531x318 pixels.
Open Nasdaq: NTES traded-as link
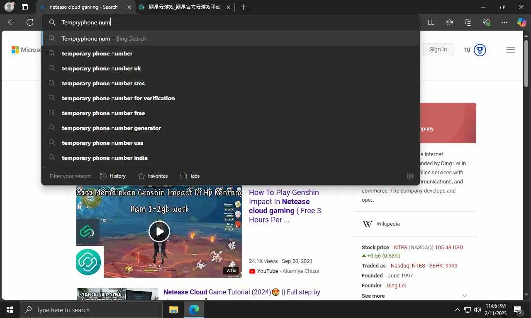tap(408, 266)
